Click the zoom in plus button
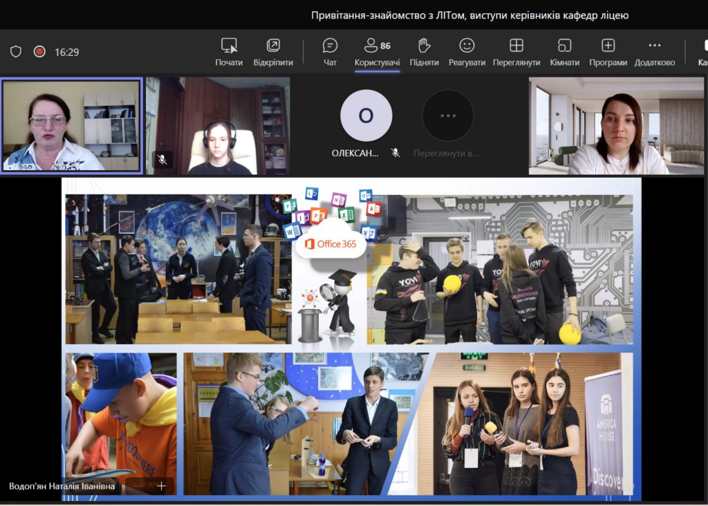The image size is (708, 506). [161, 486]
